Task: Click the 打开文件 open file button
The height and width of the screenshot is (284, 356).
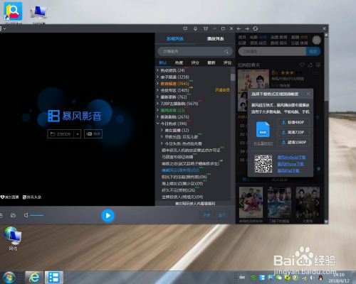Action: (x=61, y=134)
